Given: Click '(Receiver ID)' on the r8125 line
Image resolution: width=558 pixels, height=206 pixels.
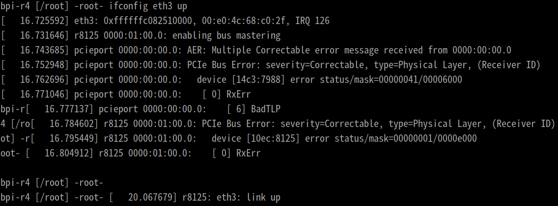Looking at the screenshot, I should (x=526, y=124).
